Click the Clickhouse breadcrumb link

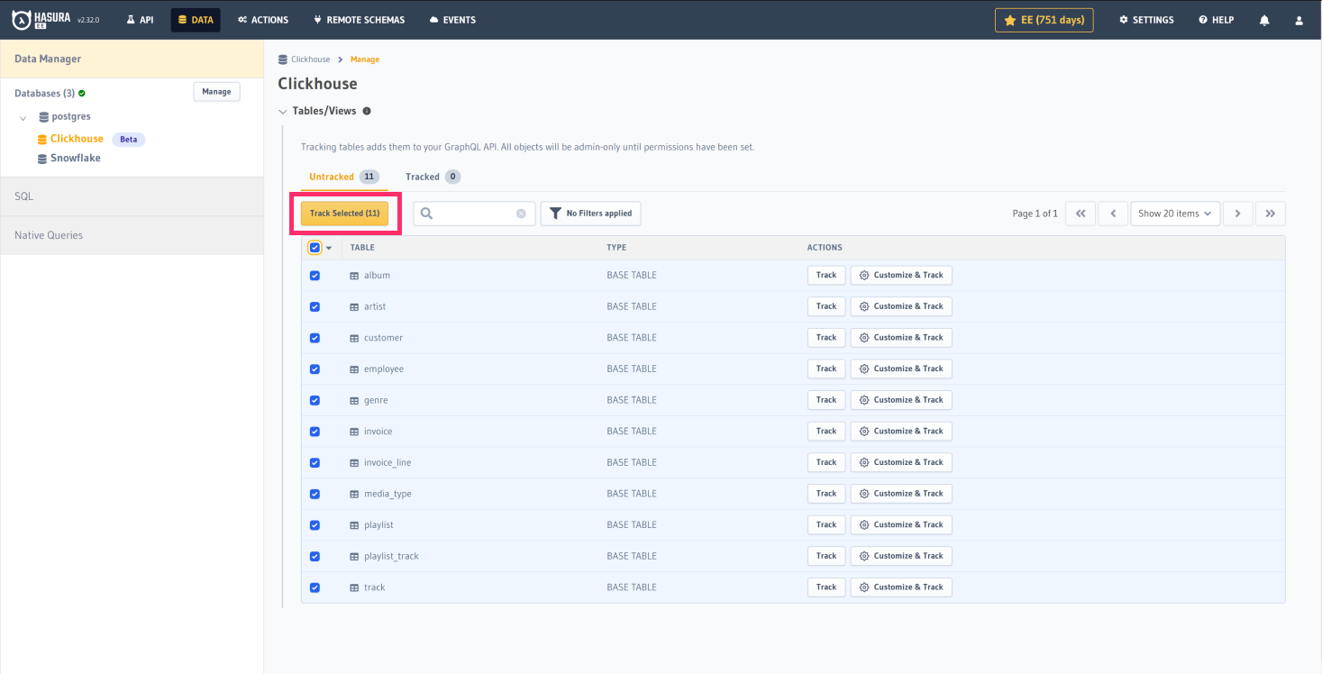point(311,59)
